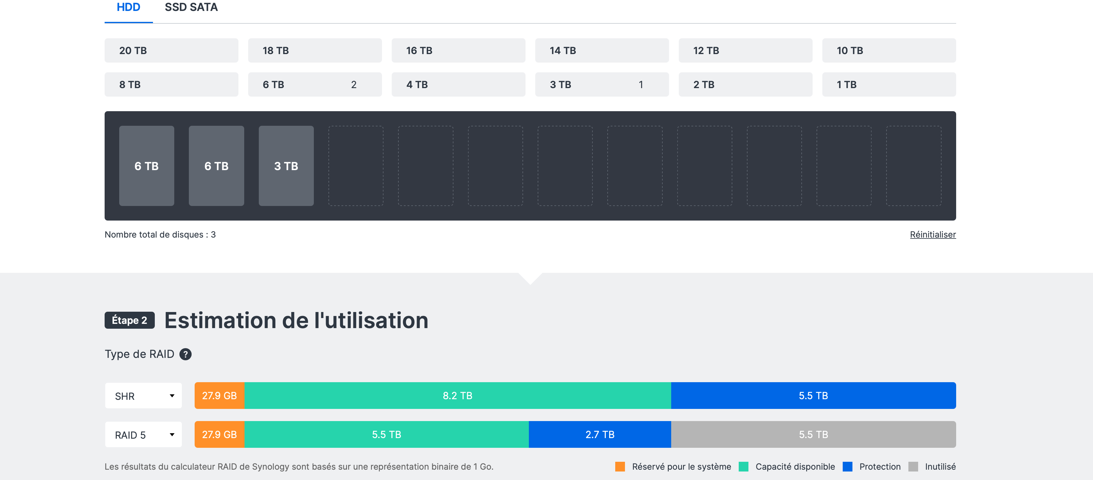
Task: Switch to the SSD SATA tab
Action: pos(191,8)
